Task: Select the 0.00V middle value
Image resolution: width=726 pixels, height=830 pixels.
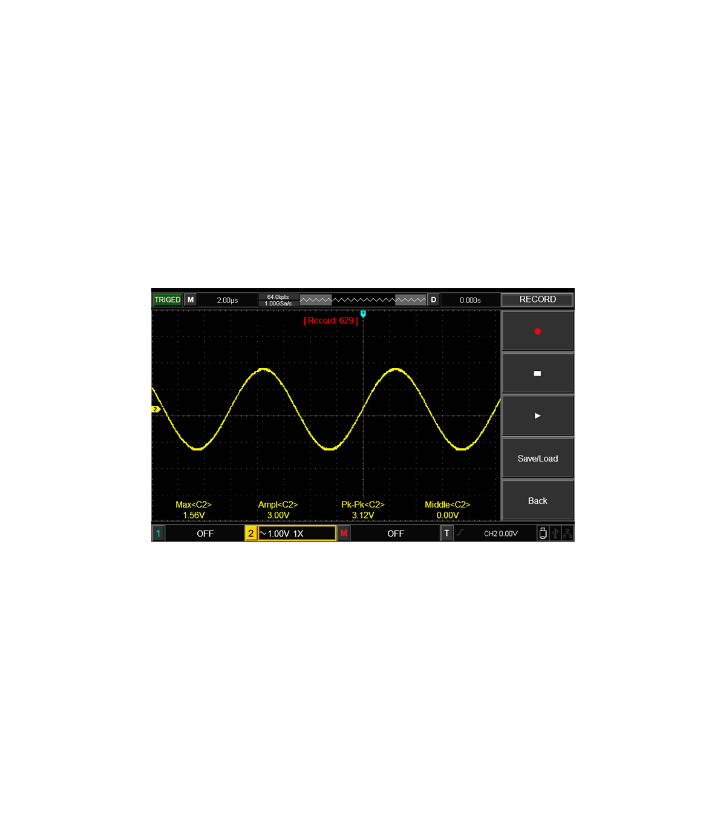Action: point(448,515)
